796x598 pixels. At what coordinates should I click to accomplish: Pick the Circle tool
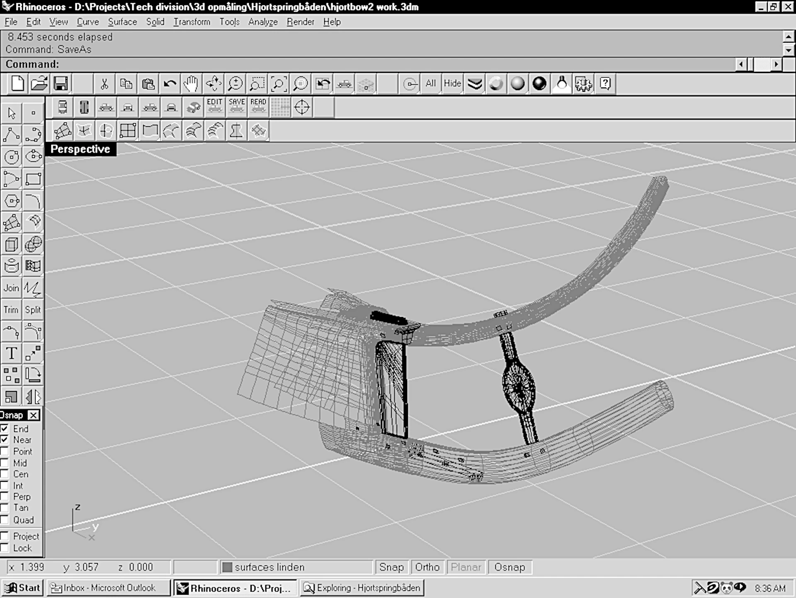[12, 157]
